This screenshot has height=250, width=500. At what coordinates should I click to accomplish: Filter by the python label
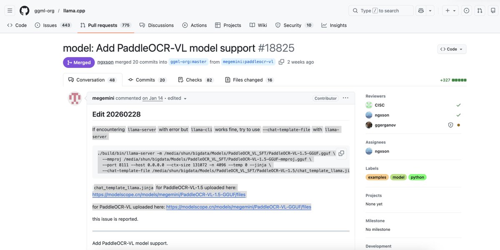pos(417,177)
